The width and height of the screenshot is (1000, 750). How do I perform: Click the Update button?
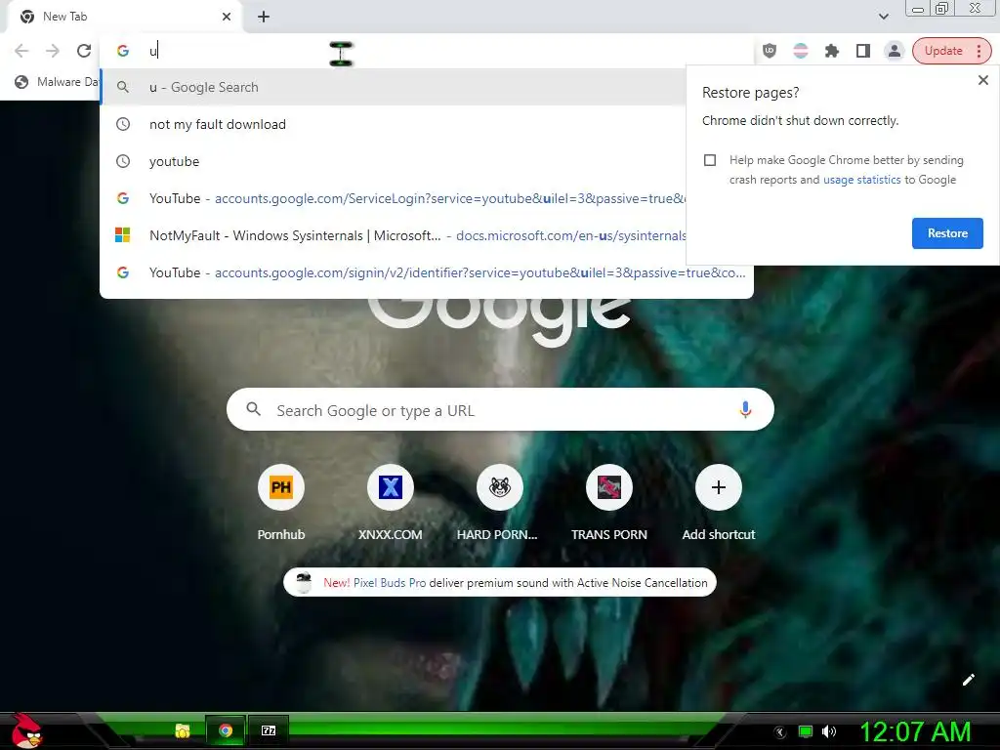(943, 51)
